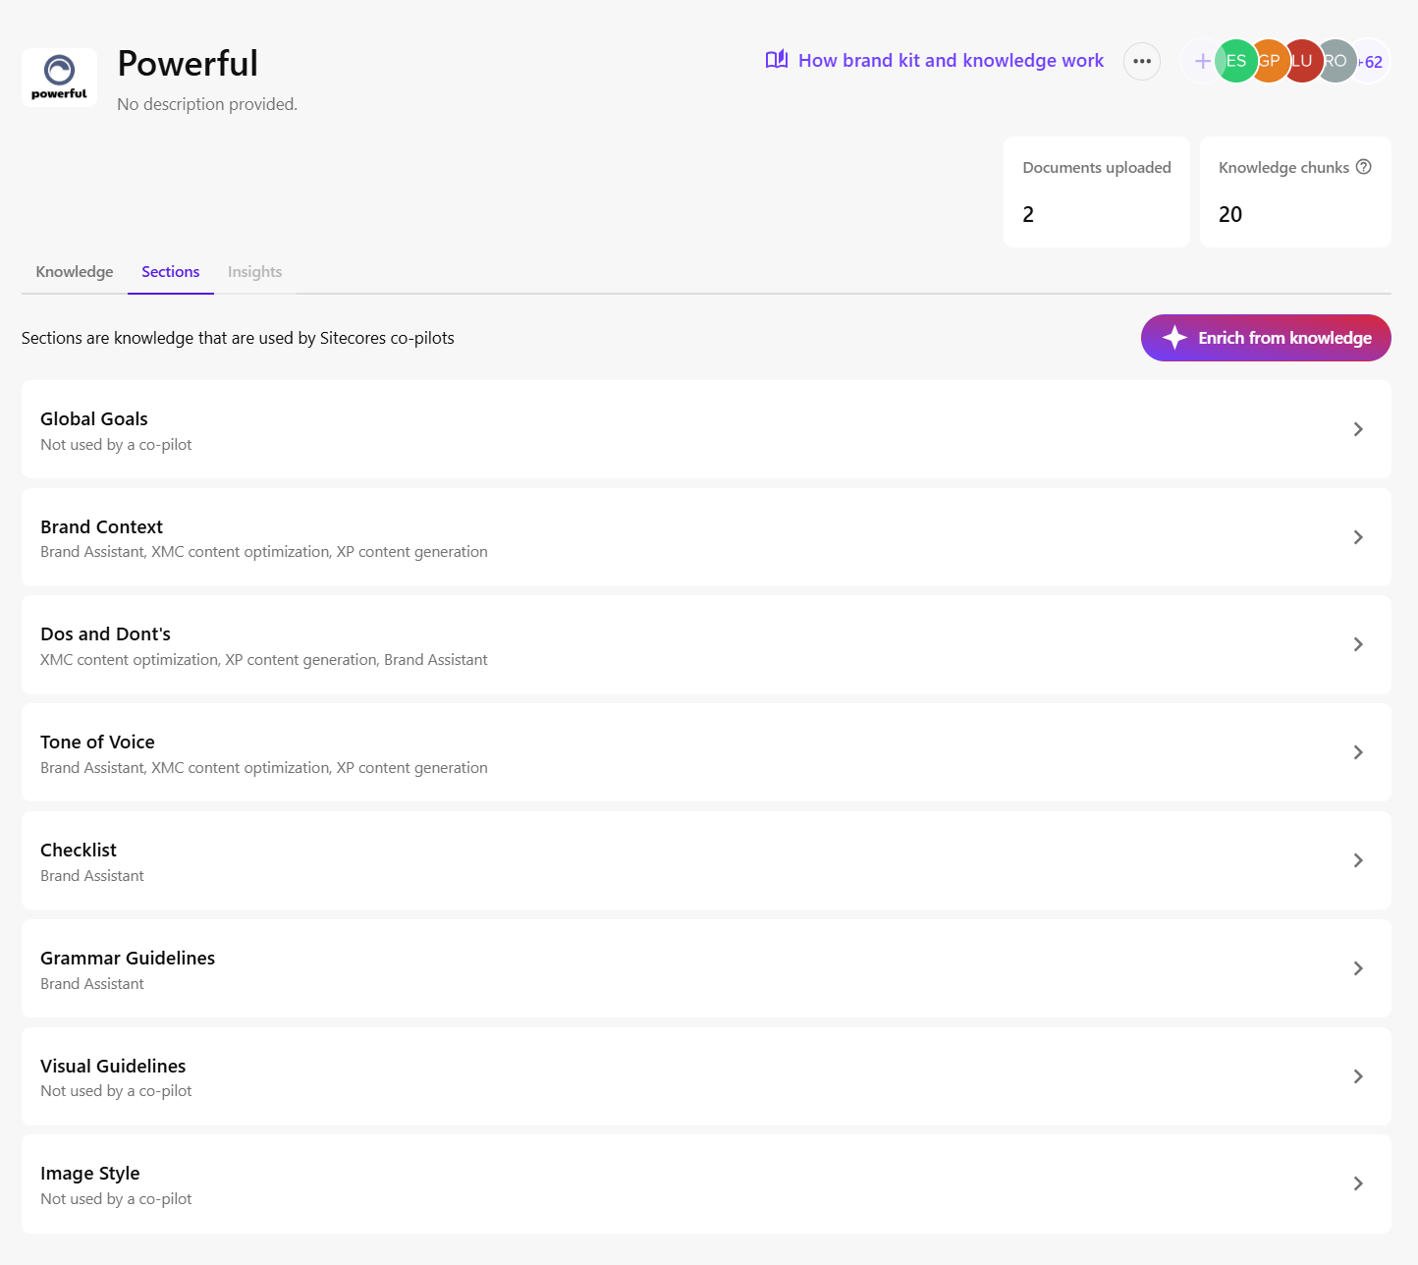The width and height of the screenshot is (1418, 1265).
Task: Open the Visual Guidelines section title
Action: (x=113, y=1067)
